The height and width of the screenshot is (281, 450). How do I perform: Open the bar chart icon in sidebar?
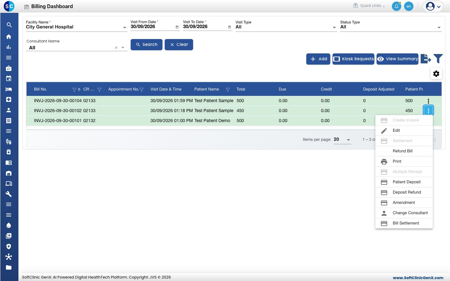pyautogui.click(x=9, y=47)
